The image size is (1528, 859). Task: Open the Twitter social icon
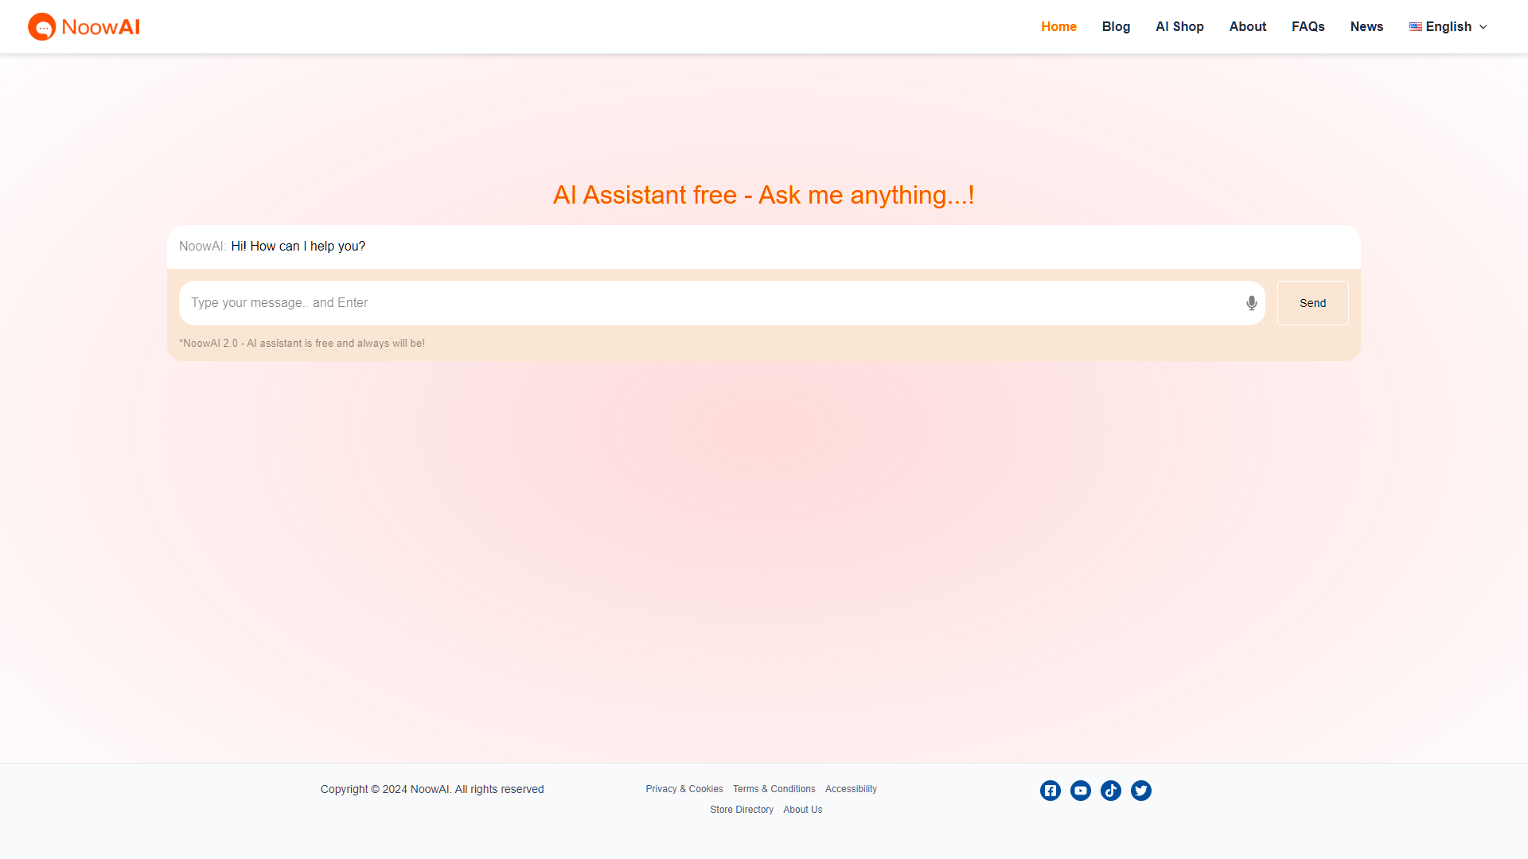[1141, 791]
